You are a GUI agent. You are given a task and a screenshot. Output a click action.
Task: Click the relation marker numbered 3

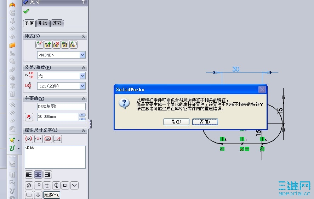tap(243, 139)
